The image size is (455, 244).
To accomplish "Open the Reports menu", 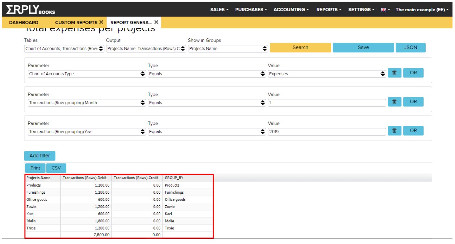I will (x=329, y=10).
